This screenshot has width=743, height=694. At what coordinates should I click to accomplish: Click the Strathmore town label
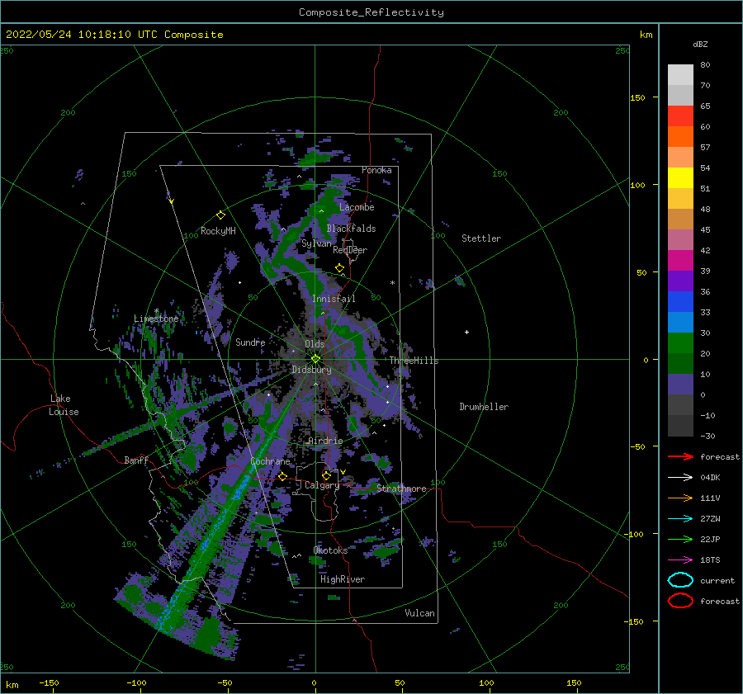401,489
